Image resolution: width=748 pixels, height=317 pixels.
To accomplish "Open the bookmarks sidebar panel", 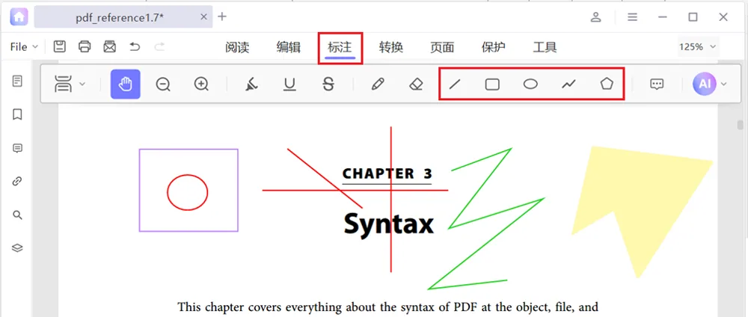I will (18, 114).
